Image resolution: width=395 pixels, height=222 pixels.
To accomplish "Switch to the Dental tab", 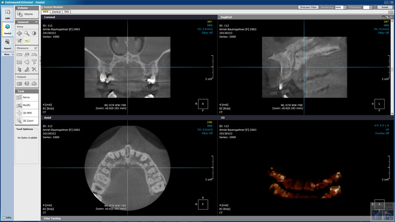I will pyautogui.click(x=56, y=12).
